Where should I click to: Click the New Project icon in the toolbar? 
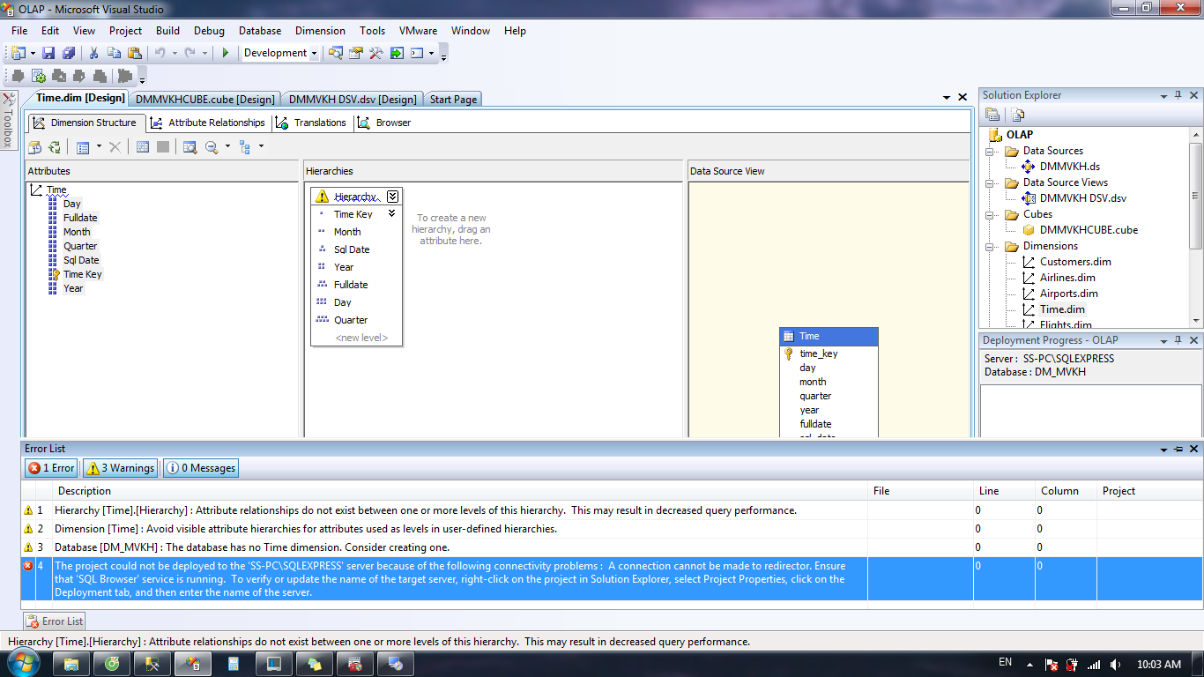(18, 53)
